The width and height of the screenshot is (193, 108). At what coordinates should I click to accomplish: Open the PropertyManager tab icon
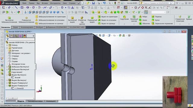point(12,36)
